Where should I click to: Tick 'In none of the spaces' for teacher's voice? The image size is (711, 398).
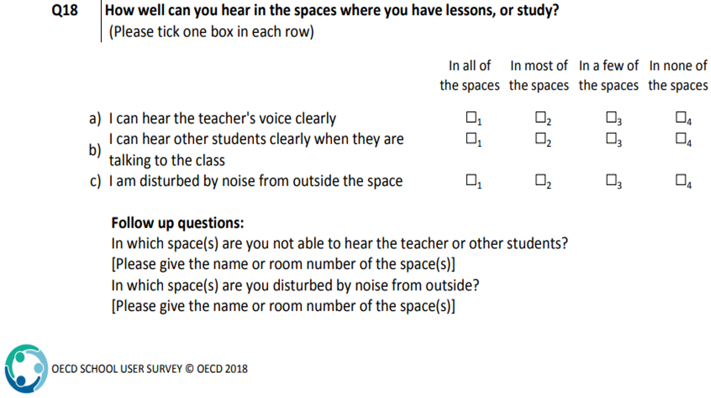coord(680,117)
